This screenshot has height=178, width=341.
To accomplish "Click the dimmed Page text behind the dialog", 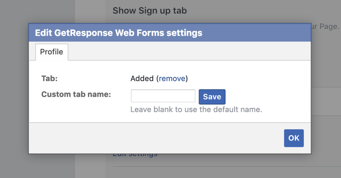I will coord(329,26).
